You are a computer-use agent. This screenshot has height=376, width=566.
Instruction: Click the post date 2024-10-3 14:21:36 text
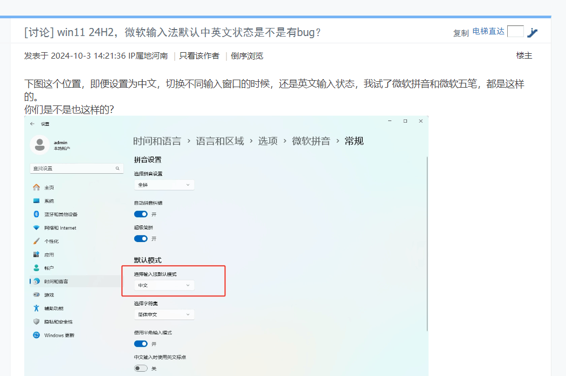88,56
